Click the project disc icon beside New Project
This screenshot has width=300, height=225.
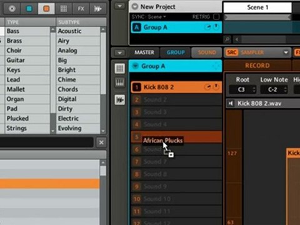pos(135,6)
